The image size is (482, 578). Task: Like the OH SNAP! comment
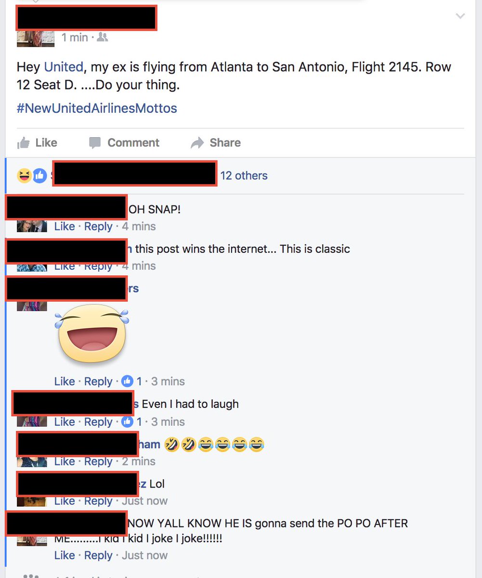pos(65,226)
